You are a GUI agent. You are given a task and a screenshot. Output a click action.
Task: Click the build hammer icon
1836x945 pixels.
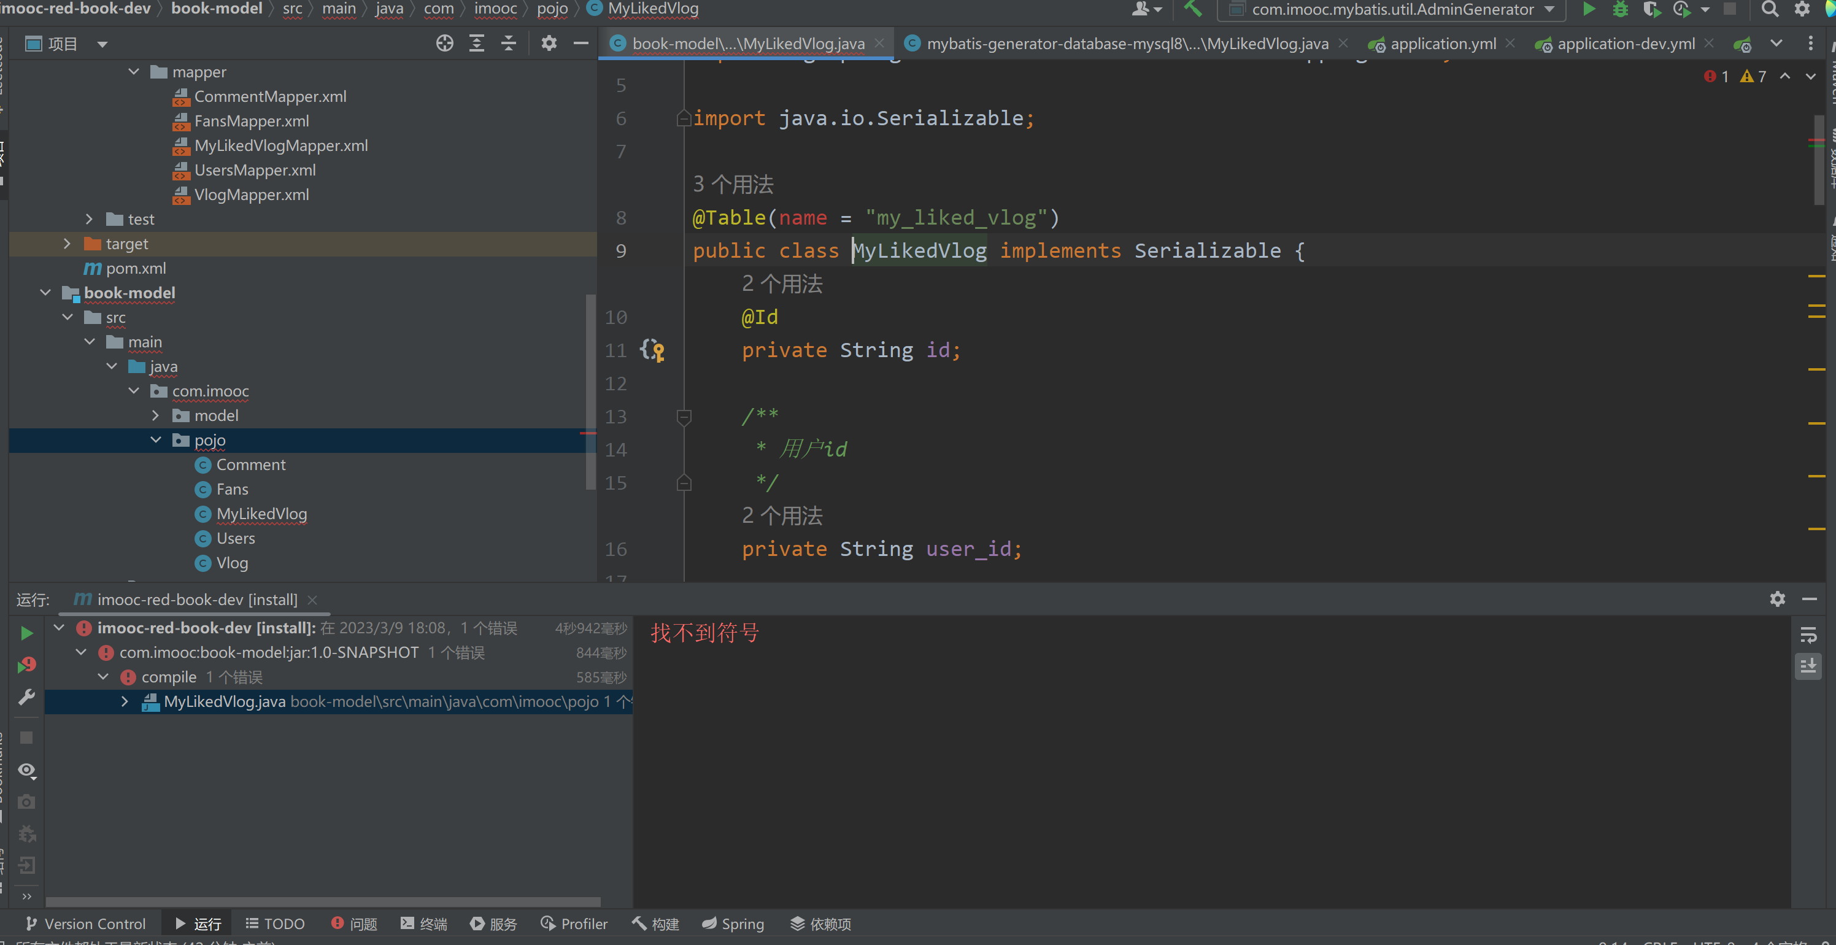pyautogui.click(x=1192, y=9)
